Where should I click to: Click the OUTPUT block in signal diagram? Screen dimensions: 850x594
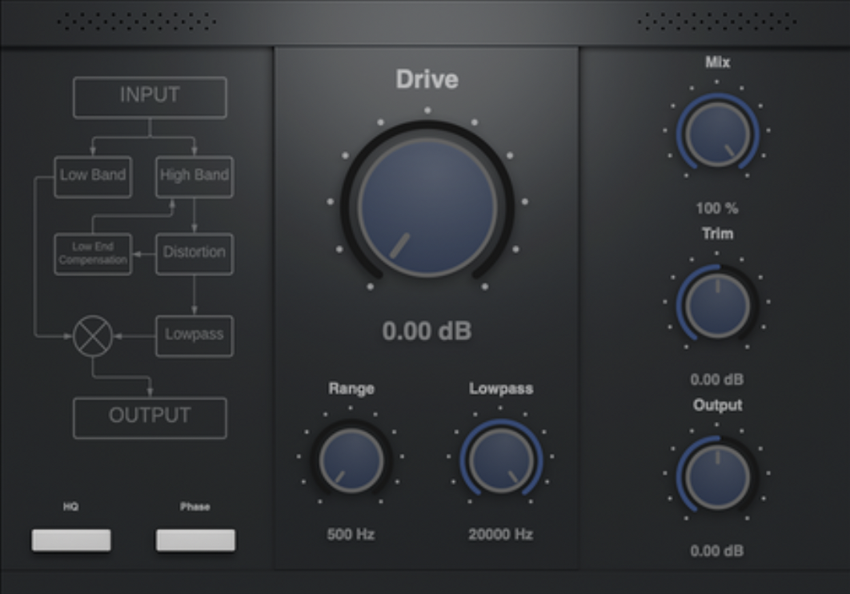click(150, 418)
